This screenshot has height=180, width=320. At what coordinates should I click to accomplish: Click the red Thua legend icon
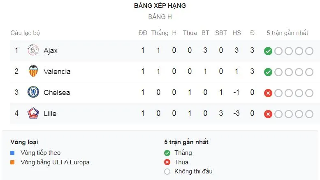click(x=167, y=162)
